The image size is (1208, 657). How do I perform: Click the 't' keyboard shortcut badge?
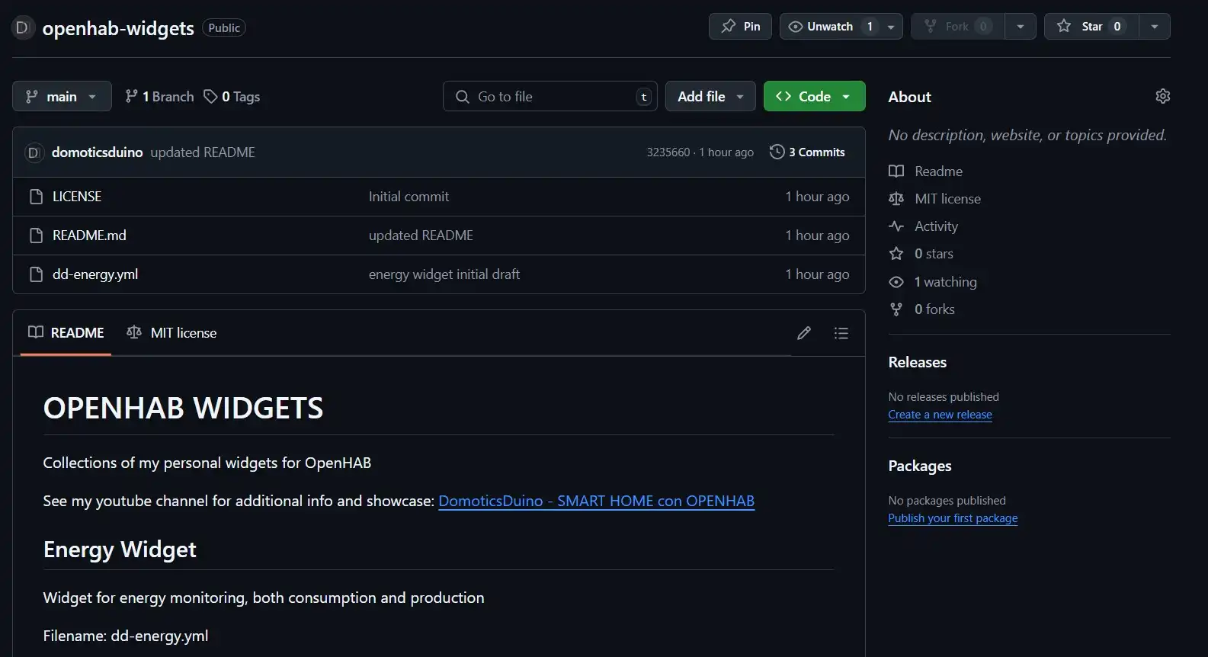tap(644, 97)
